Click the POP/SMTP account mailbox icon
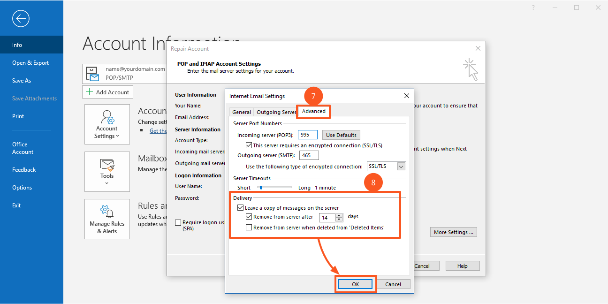 point(92,74)
